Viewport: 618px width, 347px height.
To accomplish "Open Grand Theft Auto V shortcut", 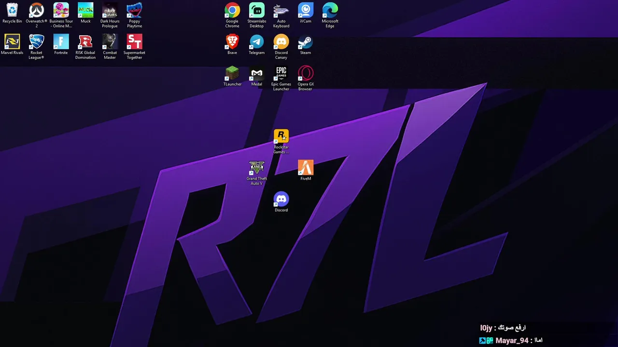I will [x=256, y=173].
